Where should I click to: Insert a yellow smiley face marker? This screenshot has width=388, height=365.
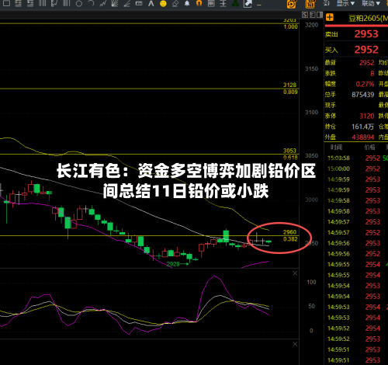163,4
